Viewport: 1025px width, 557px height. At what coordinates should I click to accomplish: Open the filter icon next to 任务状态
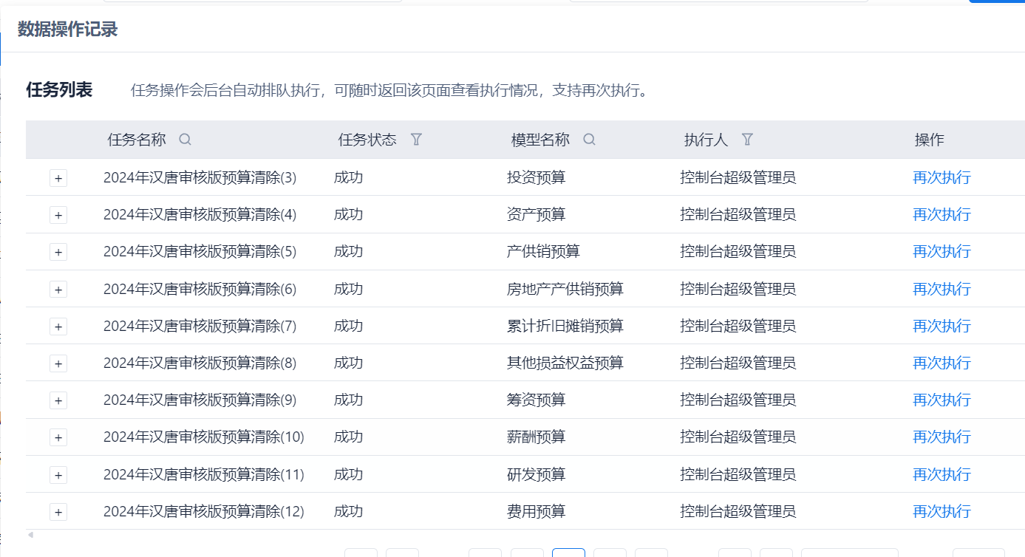pos(416,140)
